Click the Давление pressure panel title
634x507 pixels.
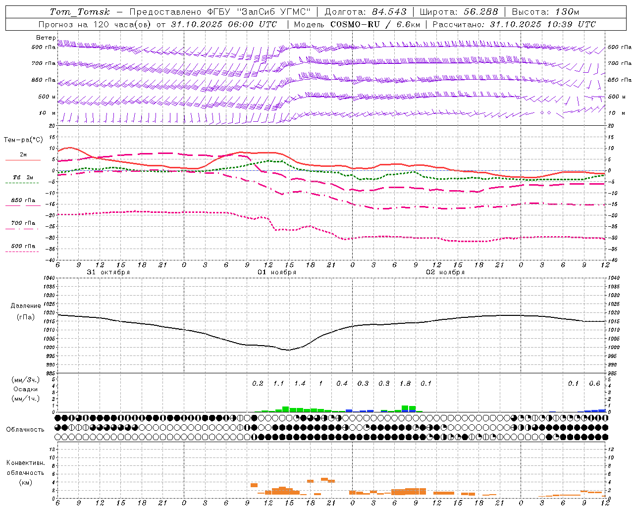26,306
